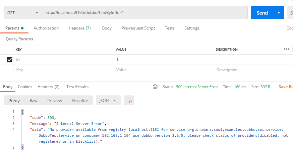Switch to the Authorization tab
The height and width of the screenshot is (157, 293).
pos(46,28)
